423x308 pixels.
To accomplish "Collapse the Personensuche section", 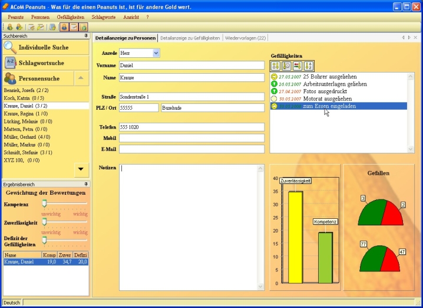I will tap(81, 78).
